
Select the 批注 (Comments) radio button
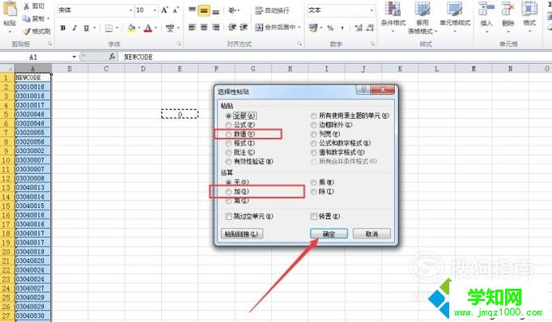tap(228, 152)
